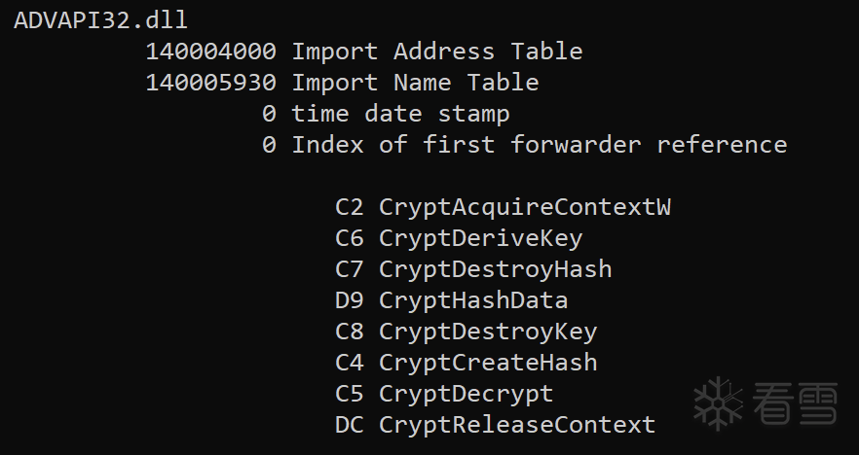
Task: Select the Import Address Table label
Action: pos(436,51)
